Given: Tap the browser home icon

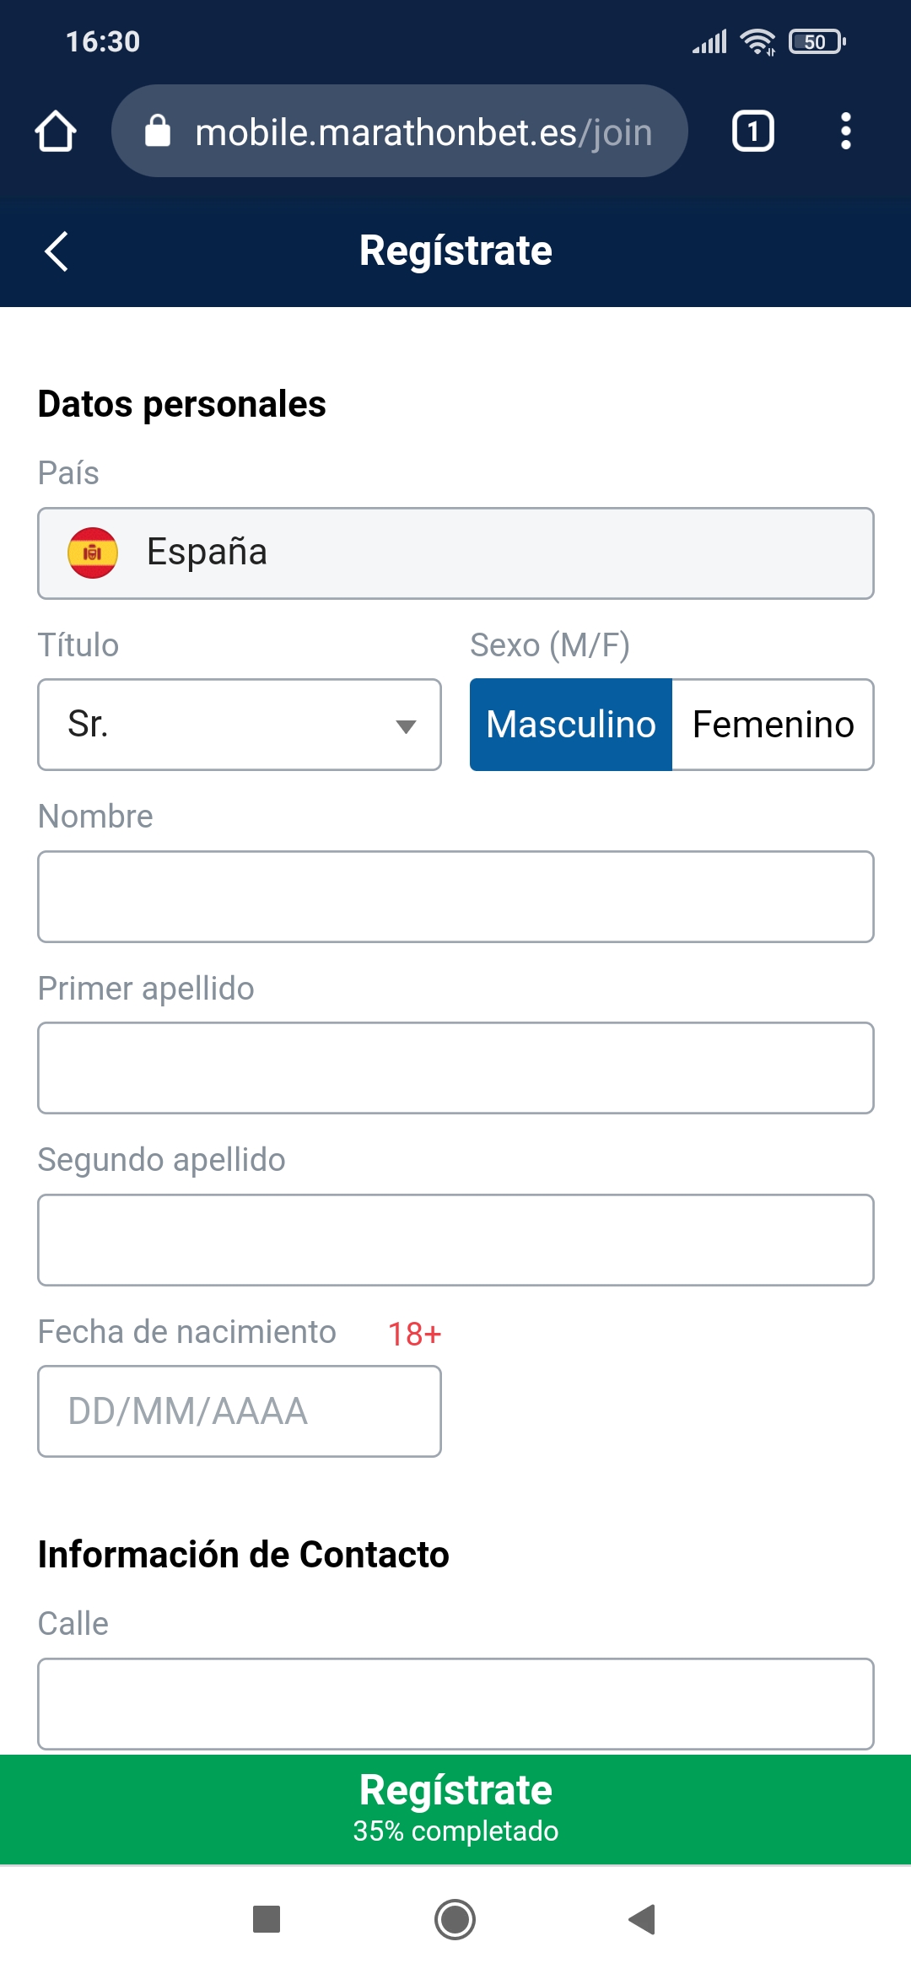Looking at the screenshot, I should tap(56, 132).
